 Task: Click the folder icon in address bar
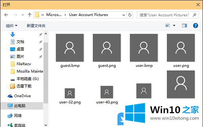click(x=37, y=15)
